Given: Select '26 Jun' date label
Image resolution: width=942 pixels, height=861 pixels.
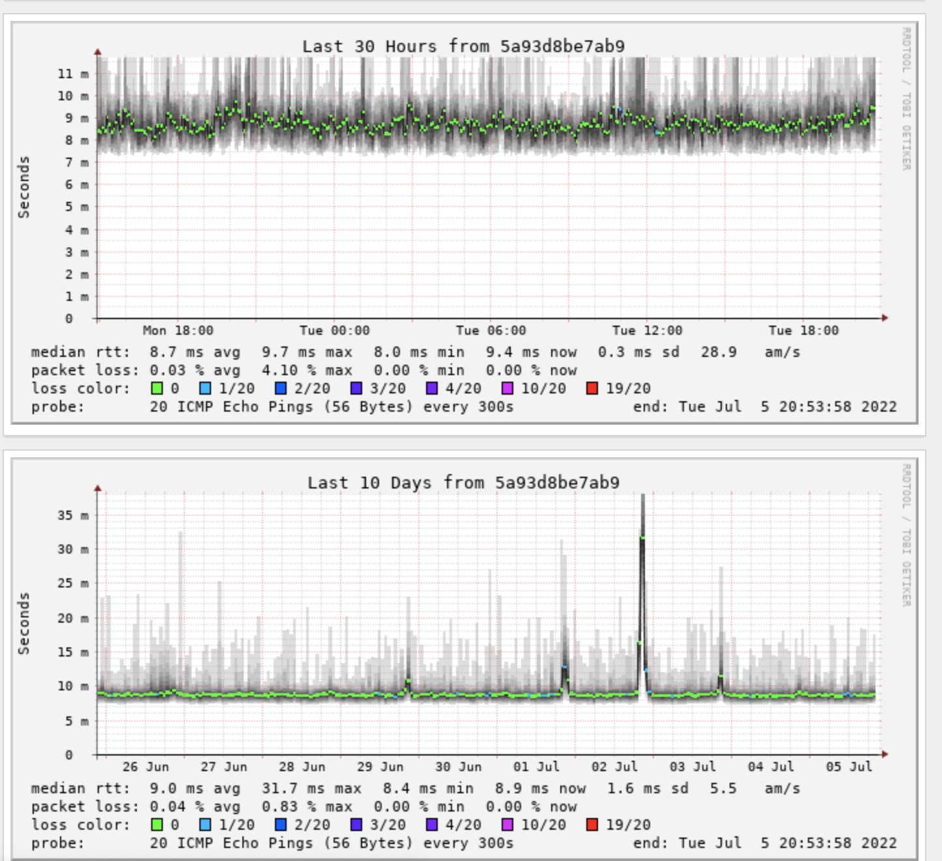Looking at the screenshot, I should point(145,767).
